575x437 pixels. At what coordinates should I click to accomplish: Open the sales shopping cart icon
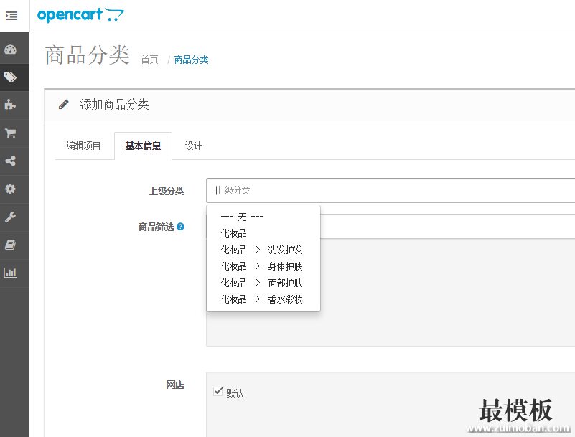point(11,133)
